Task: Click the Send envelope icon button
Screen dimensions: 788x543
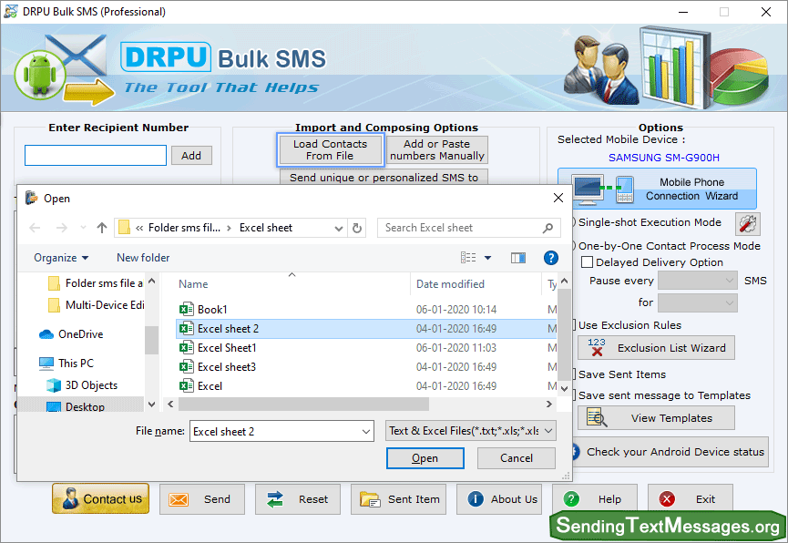Action: point(179,499)
